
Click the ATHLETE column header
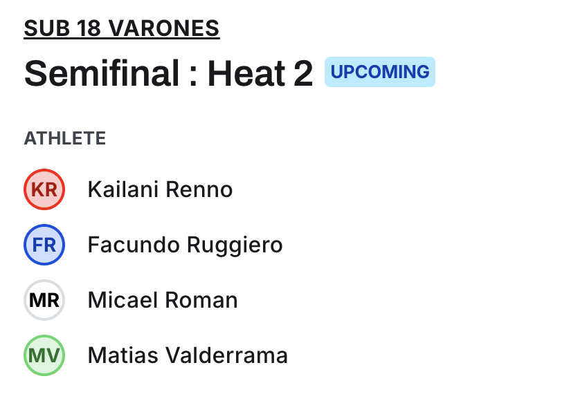tap(65, 138)
